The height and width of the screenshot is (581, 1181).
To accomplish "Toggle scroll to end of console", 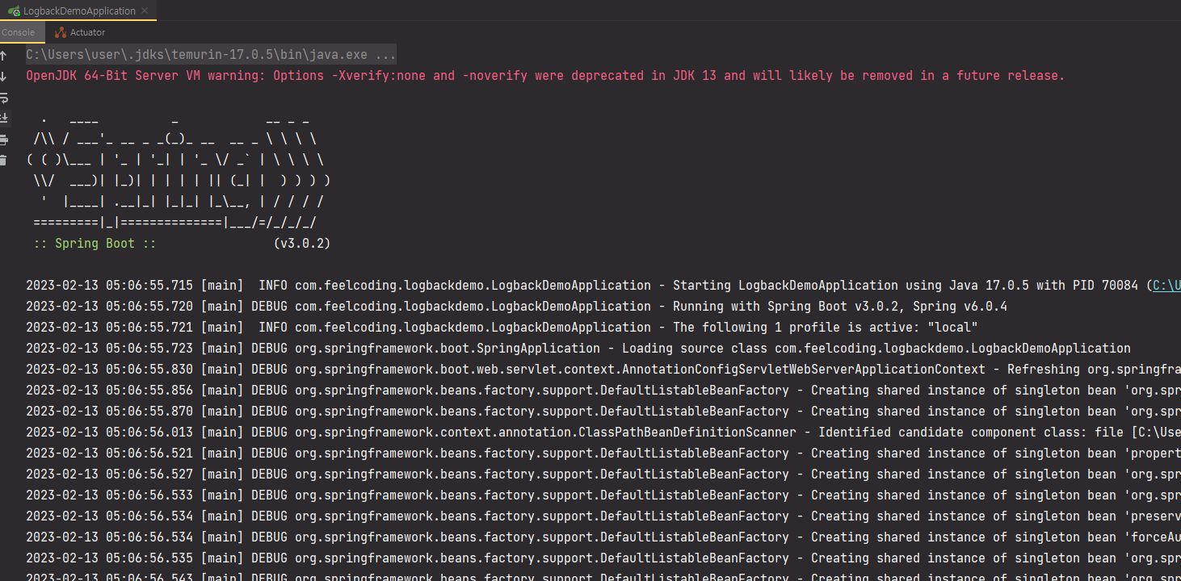I will [3, 119].
